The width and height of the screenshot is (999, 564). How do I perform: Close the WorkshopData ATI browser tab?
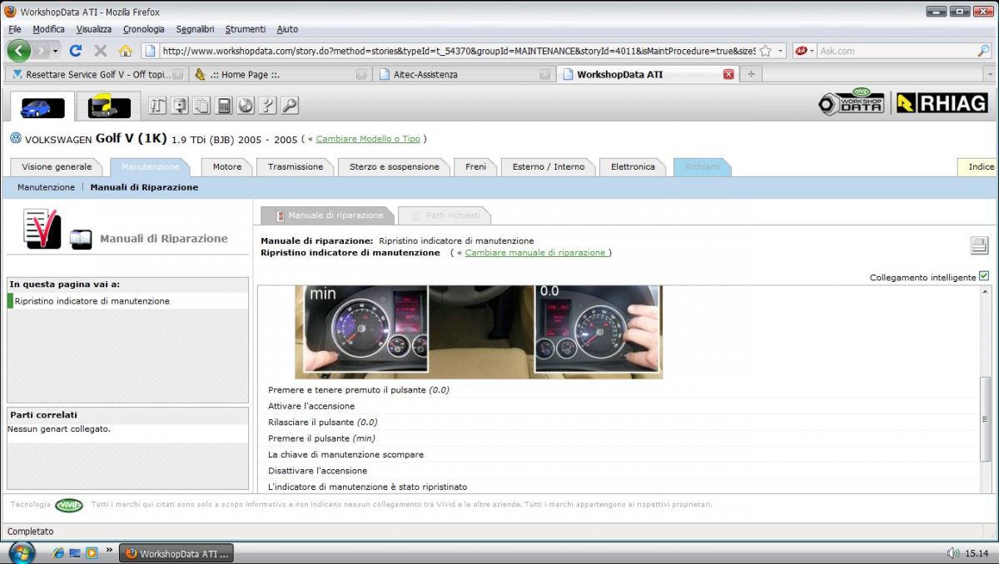coord(728,74)
